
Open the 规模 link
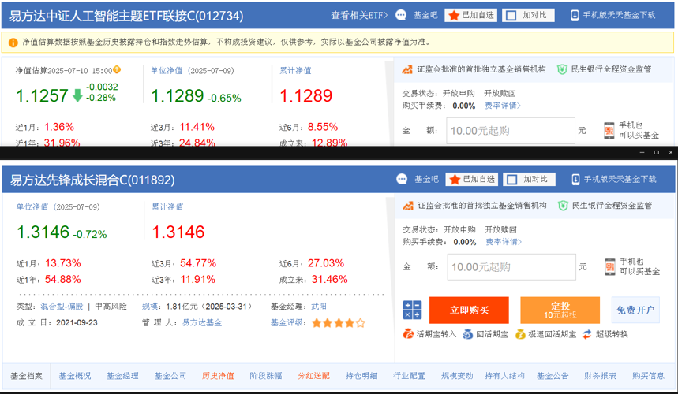tap(150, 307)
